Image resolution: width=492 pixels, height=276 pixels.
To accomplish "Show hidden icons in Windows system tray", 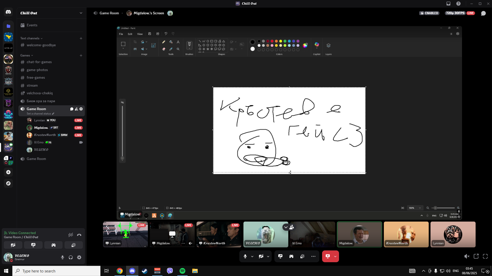I will click(x=423, y=271).
